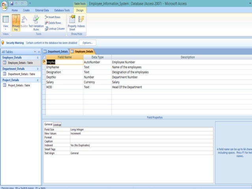Image resolution: width=252 pixels, height=189 pixels.
Task: Toggle the Primary Key button
Action: tap(16, 22)
